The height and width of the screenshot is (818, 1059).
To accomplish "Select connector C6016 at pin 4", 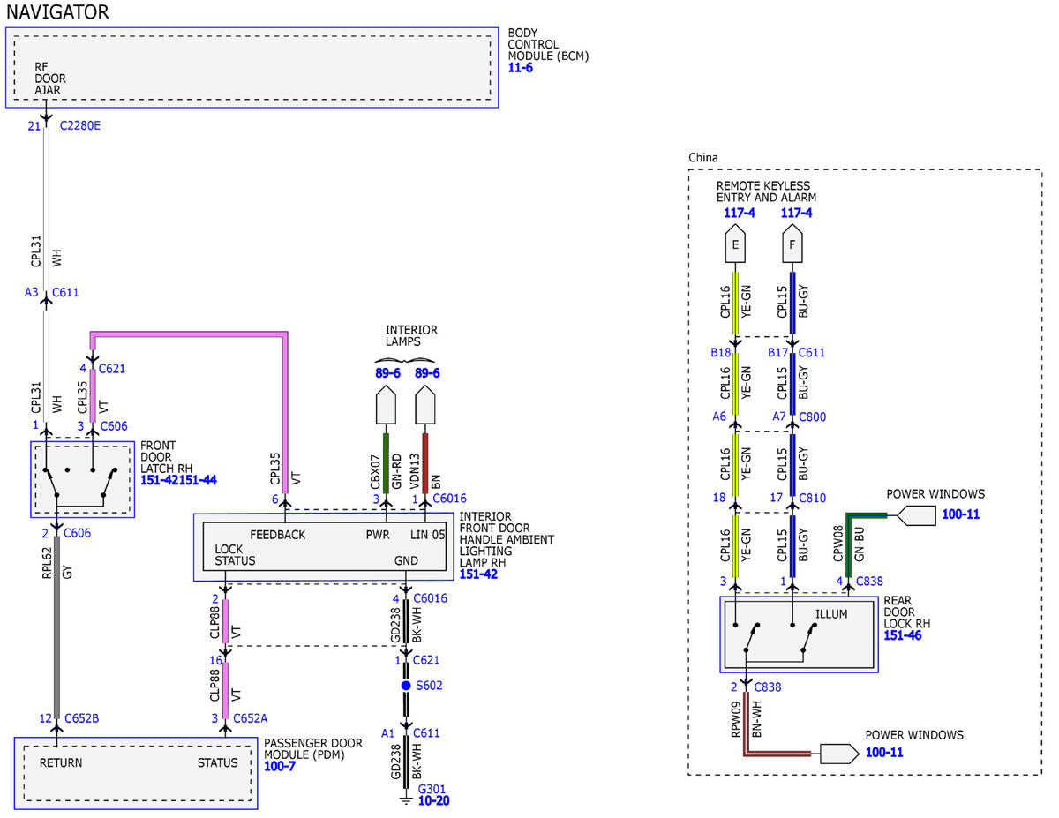I will [431, 598].
